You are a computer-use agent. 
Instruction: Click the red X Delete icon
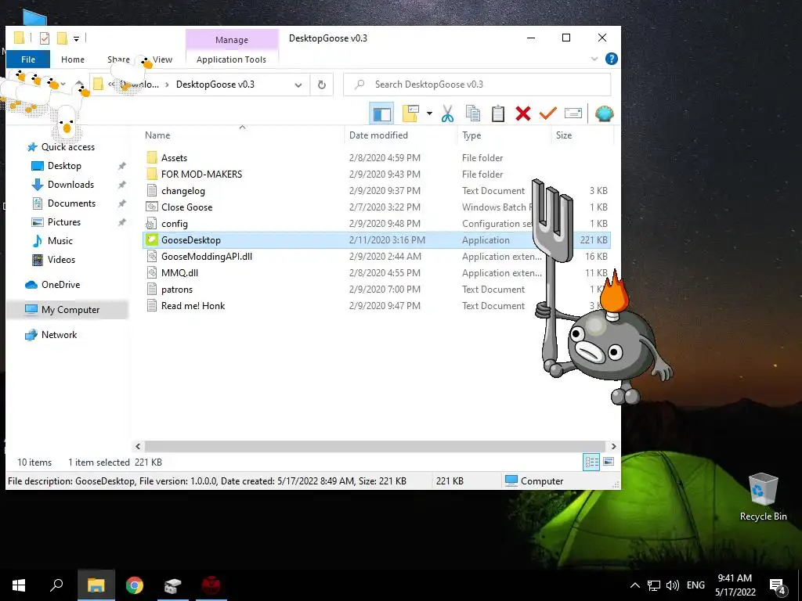pos(522,113)
